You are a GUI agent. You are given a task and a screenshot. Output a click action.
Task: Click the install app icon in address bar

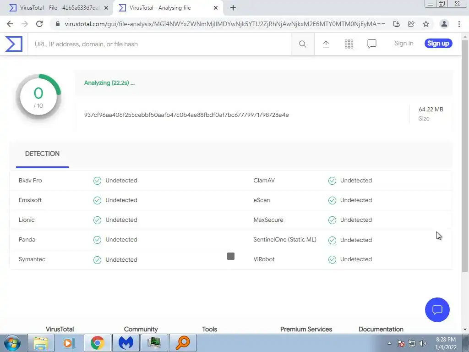point(396,24)
